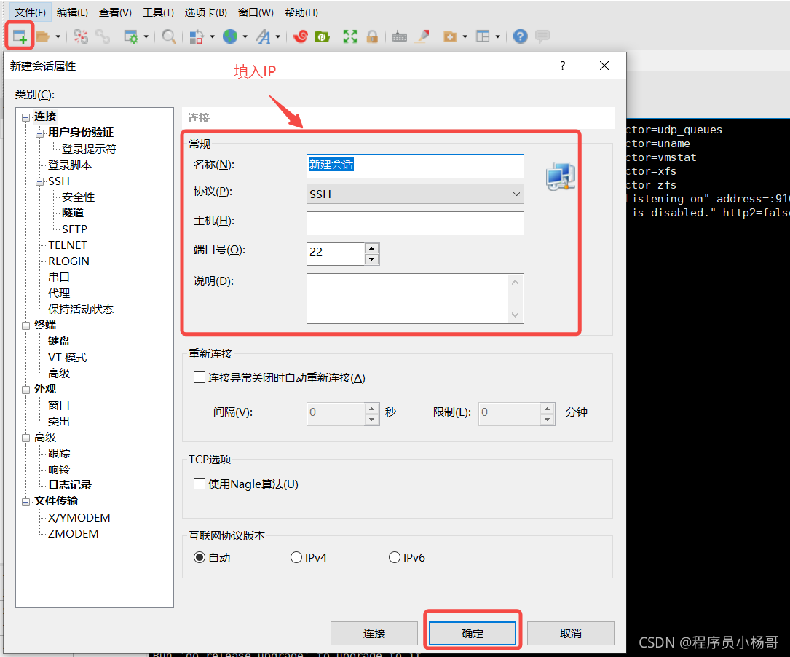Screen dimensions: 790x657
Task: Open dropdown arrow next to font icon
Action: (277, 36)
